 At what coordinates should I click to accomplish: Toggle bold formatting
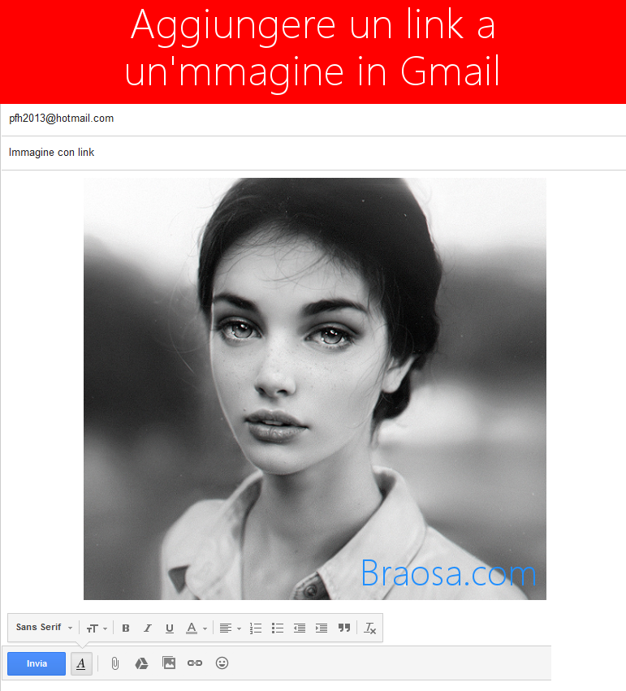(x=126, y=628)
